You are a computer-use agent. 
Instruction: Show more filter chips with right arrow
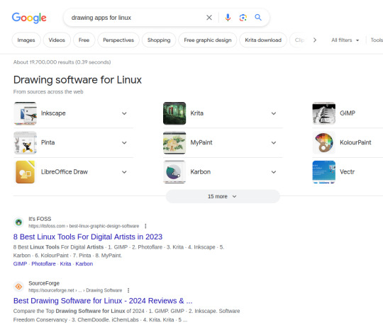coord(315,40)
